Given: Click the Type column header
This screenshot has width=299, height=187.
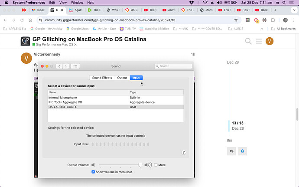Looking at the screenshot, I should [156, 92].
